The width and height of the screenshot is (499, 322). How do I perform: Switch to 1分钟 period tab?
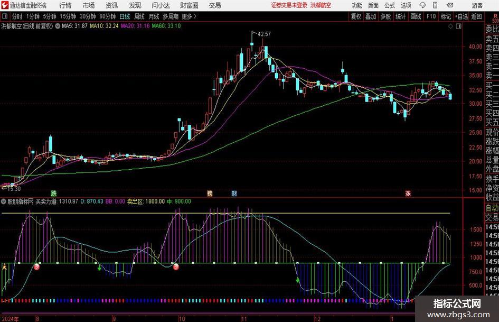pyautogui.click(x=33, y=16)
